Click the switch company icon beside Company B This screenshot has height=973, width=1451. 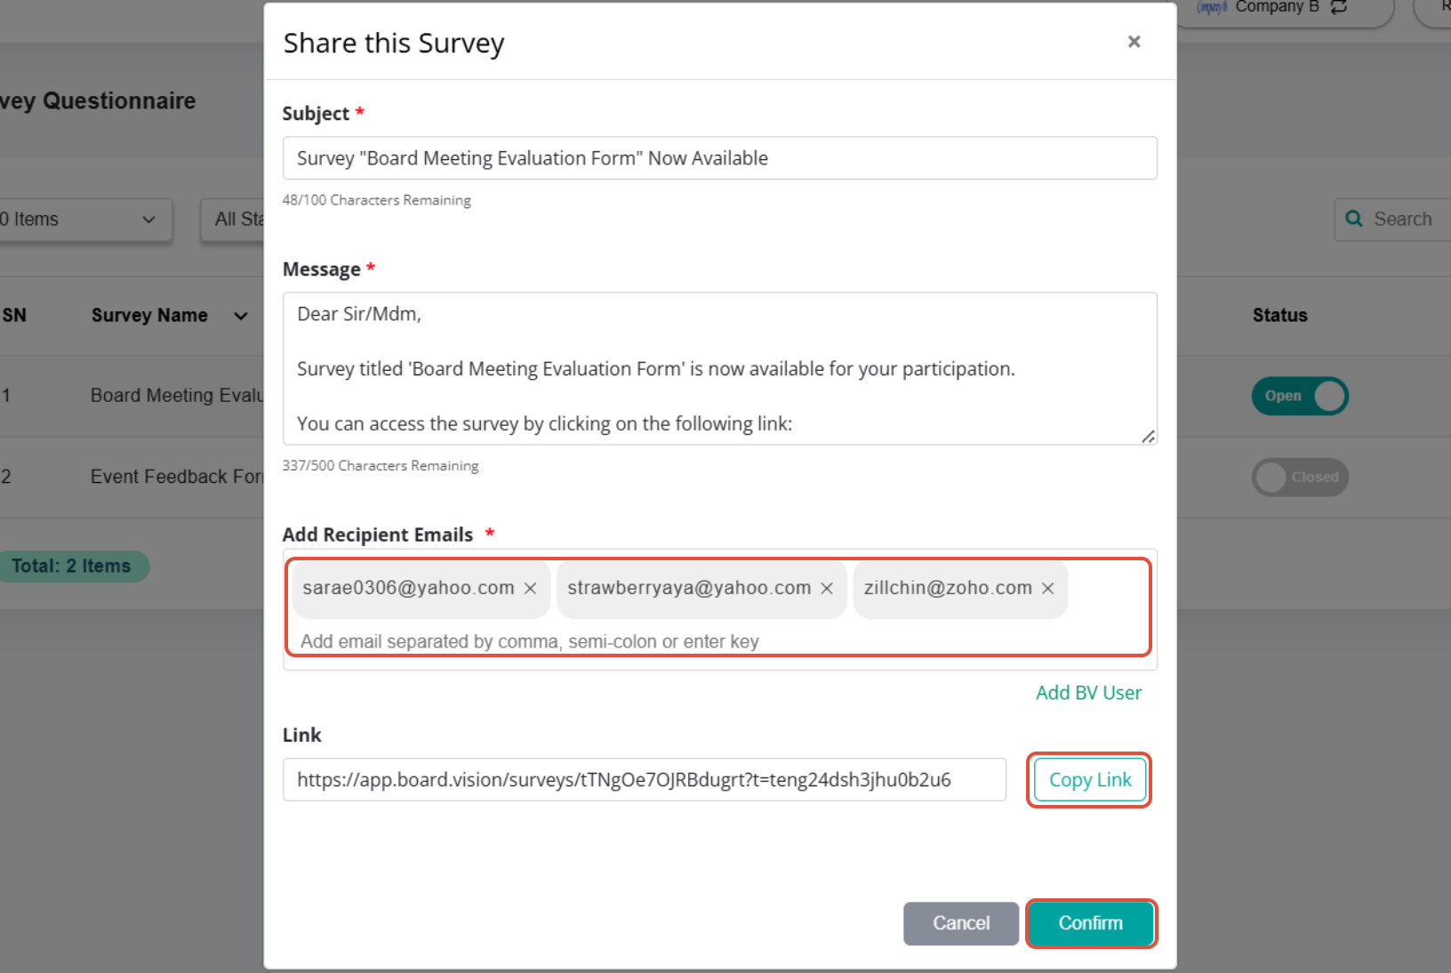point(1339,7)
